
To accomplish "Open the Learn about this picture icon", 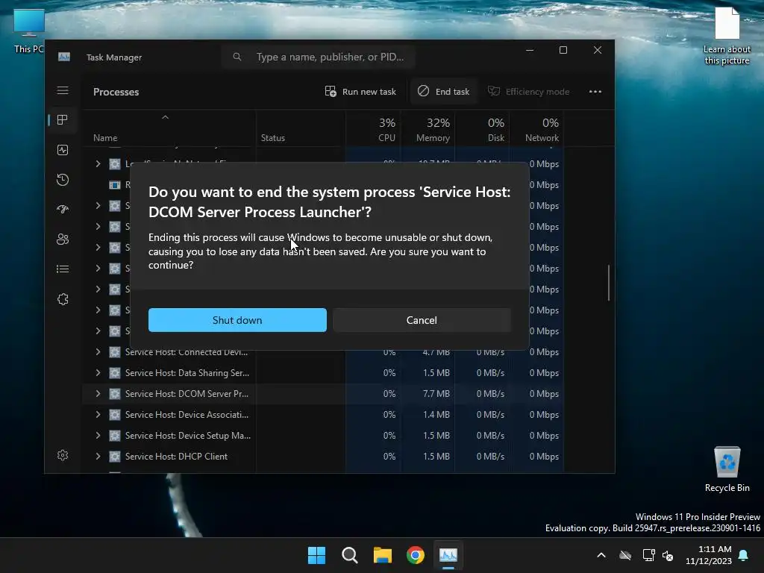I will (x=727, y=35).
